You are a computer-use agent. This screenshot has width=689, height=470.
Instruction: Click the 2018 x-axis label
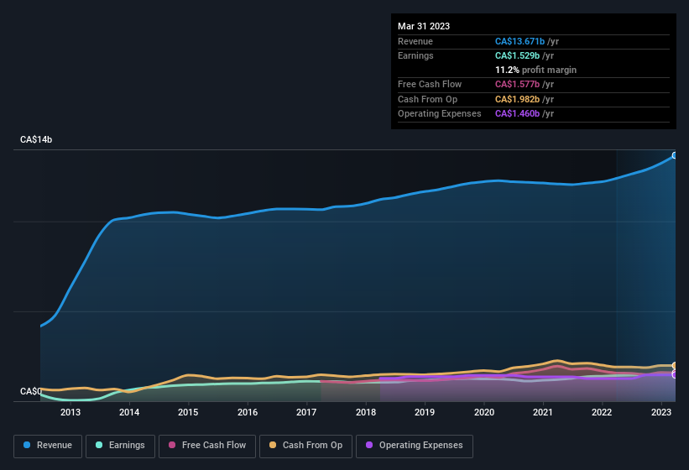click(366, 412)
